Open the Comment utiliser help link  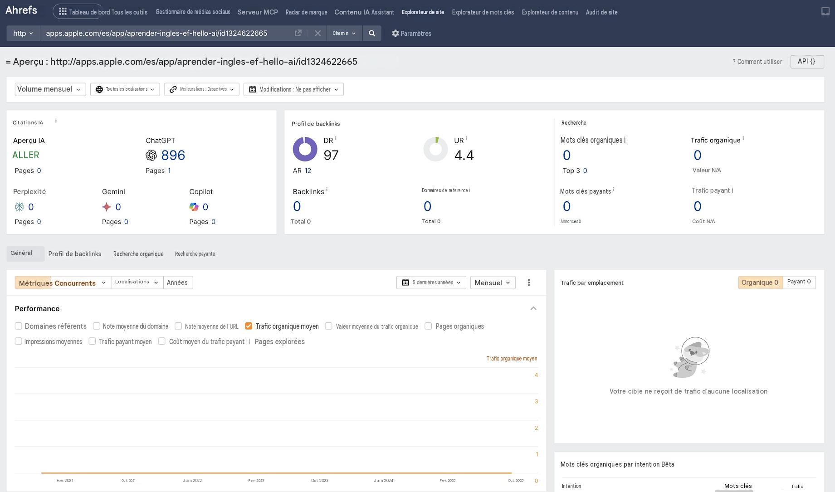[x=757, y=62]
